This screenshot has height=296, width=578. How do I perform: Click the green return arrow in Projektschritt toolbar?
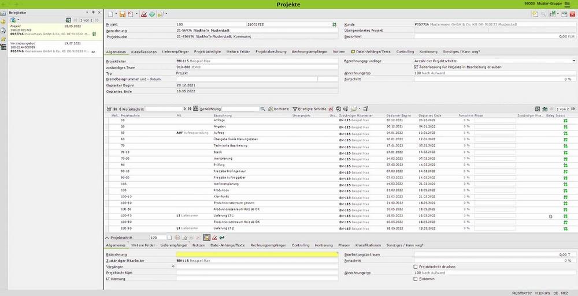click(x=223, y=237)
